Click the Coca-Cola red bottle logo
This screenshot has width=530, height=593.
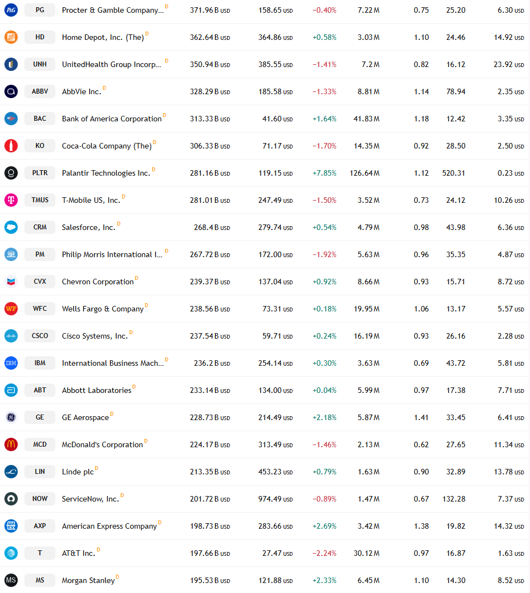(11, 146)
